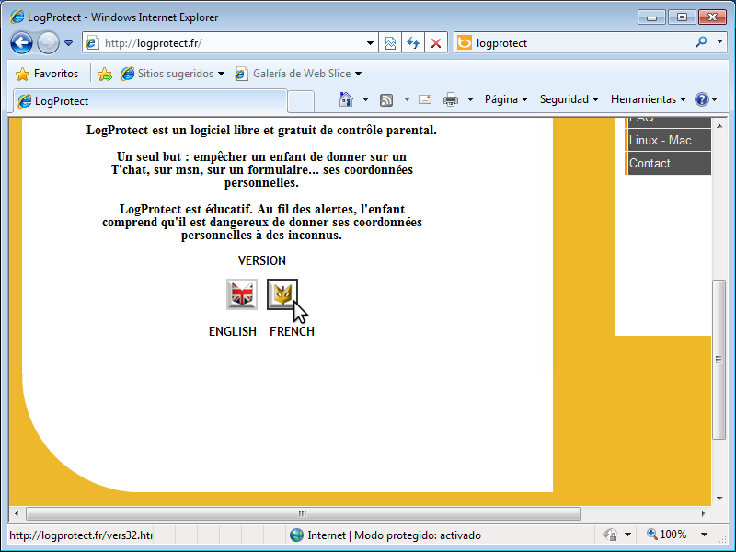The image size is (736, 552).
Task: Expand the Home button dropdown arrow
Action: point(365,99)
